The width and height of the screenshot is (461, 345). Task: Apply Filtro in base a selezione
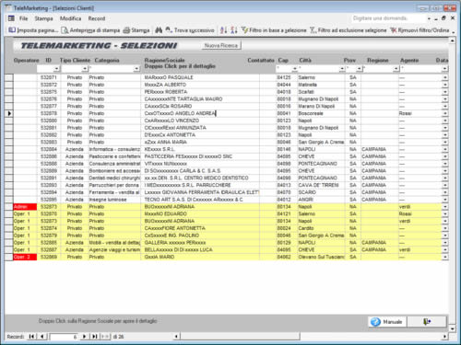pyautogui.click(x=274, y=30)
